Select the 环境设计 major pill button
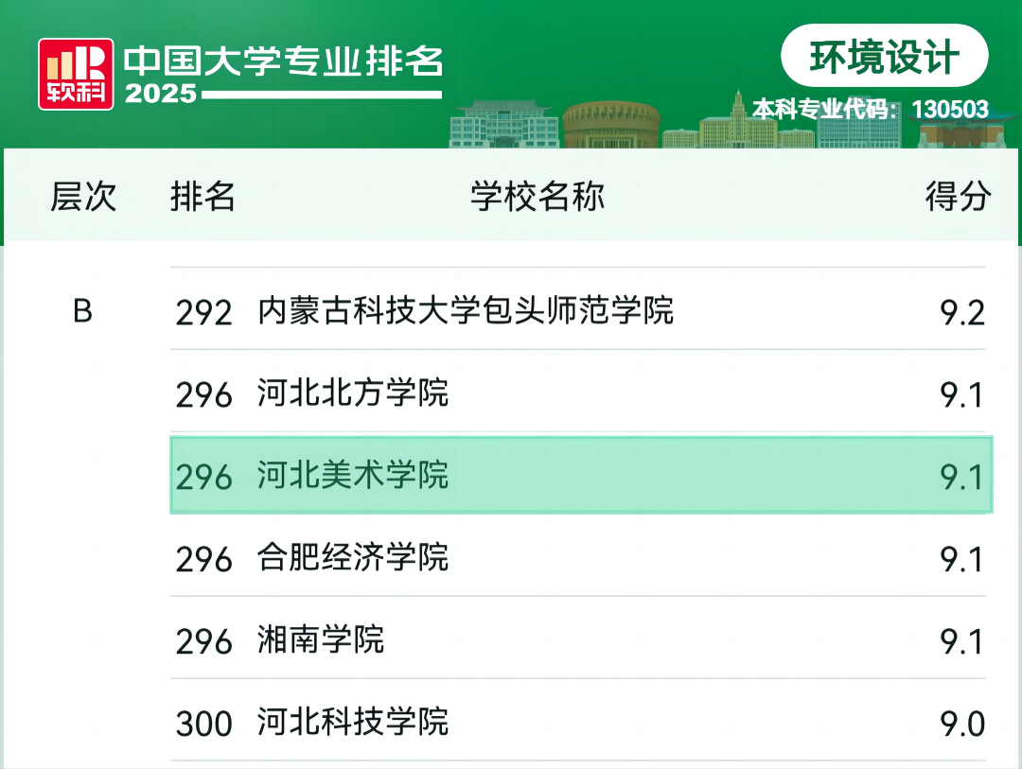Image resolution: width=1022 pixels, height=769 pixels. point(884,58)
